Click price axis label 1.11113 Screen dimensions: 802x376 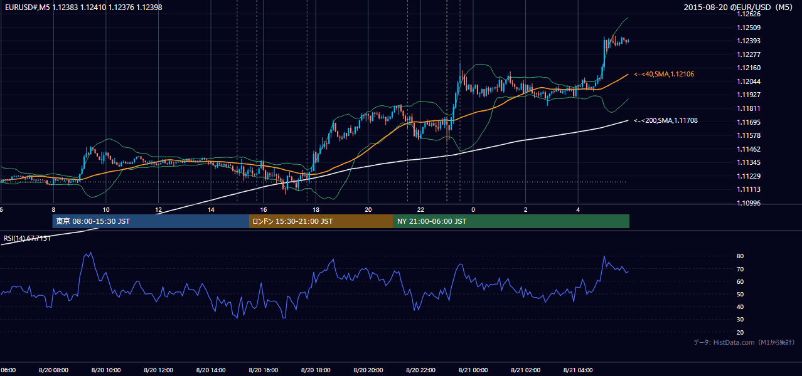(x=749, y=189)
